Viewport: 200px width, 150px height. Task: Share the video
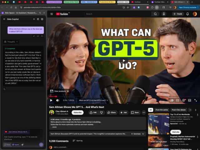click(112, 112)
